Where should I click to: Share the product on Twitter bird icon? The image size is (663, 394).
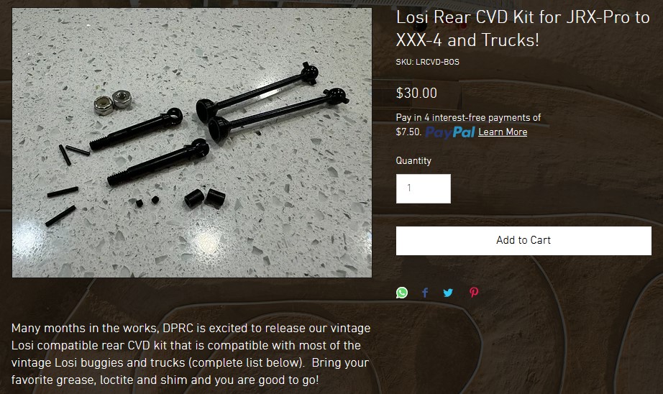pyautogui.click(x=448, y=293)
